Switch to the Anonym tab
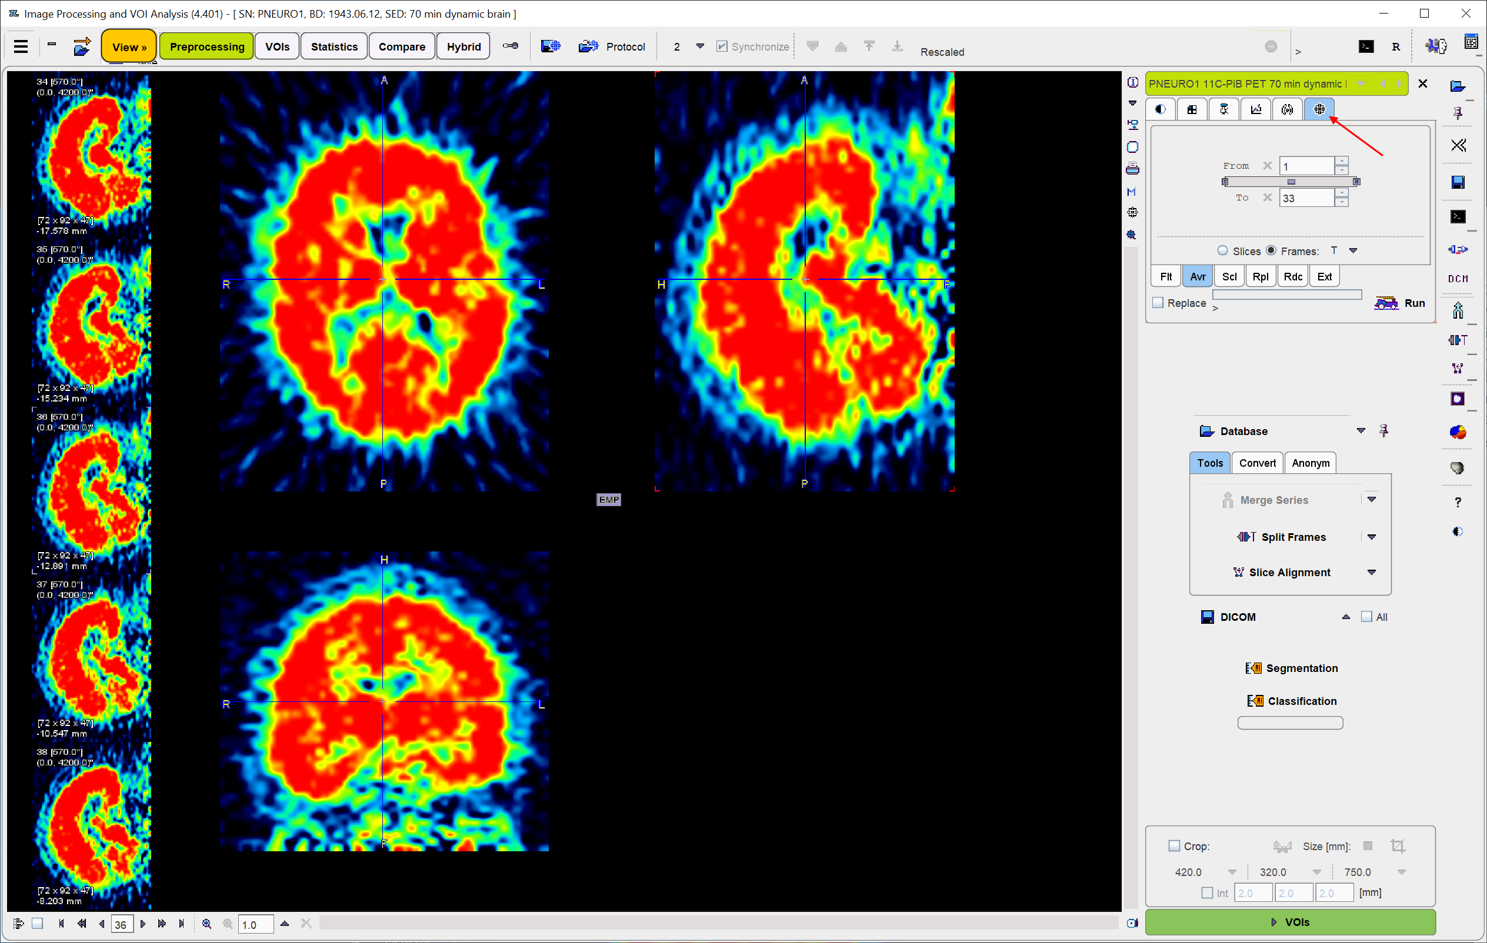 pyautogui.click(x=1311, y=463)
